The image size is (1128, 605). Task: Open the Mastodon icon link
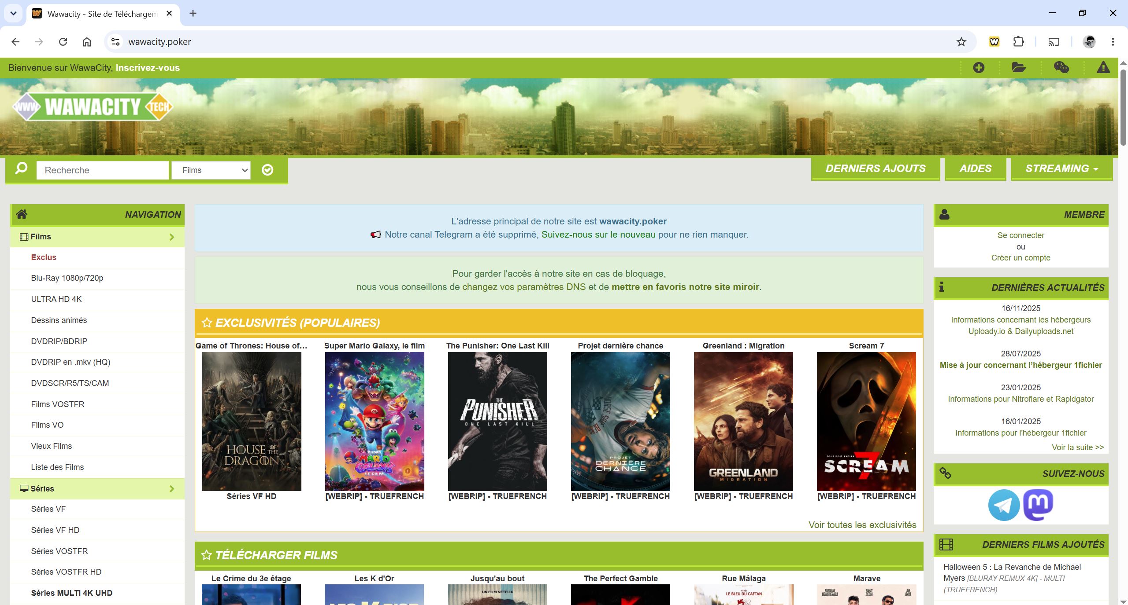(x=1038, y=505)
